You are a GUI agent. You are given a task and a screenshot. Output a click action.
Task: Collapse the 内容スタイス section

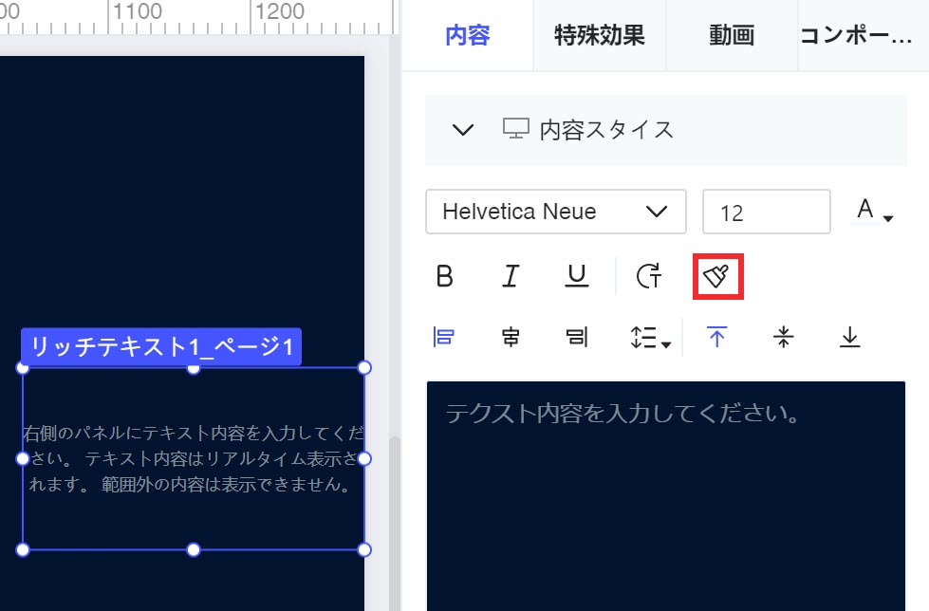coord(463,130)
